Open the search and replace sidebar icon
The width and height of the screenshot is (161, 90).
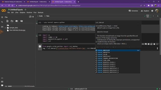(x=2, y=22)
